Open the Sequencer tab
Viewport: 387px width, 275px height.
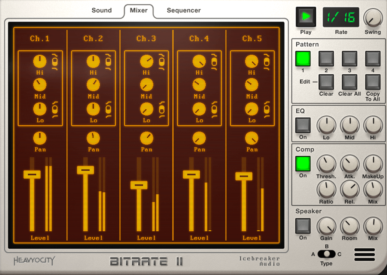(x=184, y=10)
